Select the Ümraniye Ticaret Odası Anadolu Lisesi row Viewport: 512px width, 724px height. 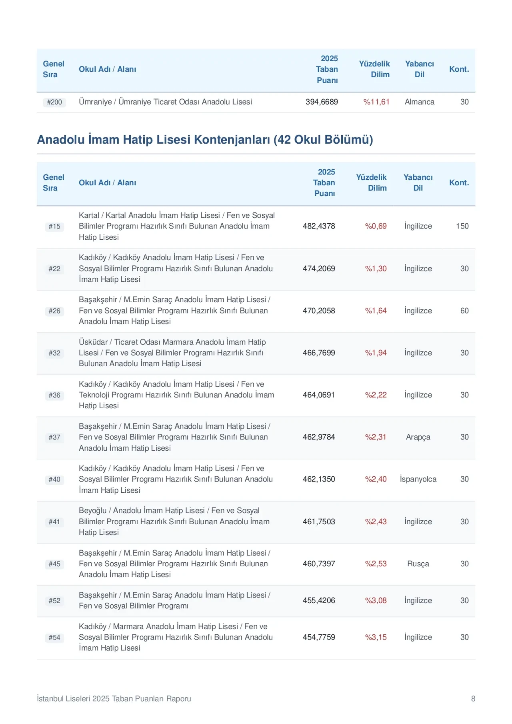pyautogui.click(x=256, y=102)
